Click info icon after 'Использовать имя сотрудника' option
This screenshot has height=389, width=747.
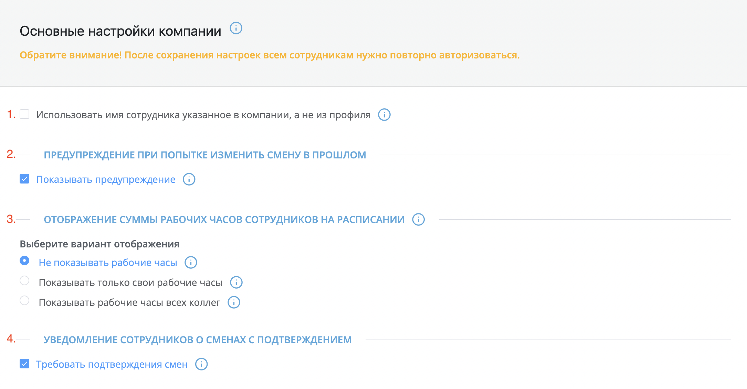click(x=384, y=115)
